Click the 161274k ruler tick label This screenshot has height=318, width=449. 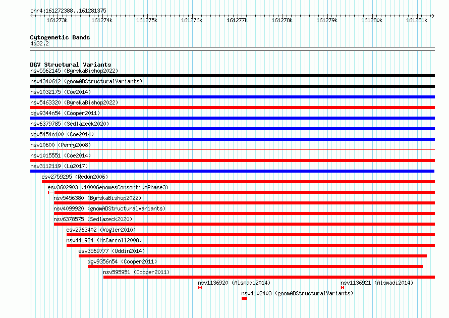pos(102,20)
